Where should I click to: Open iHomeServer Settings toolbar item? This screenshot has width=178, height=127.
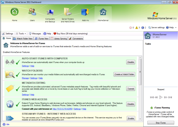[x=8, y=34]
